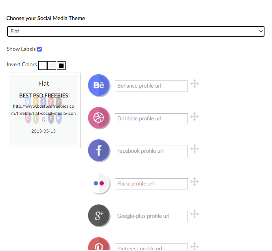Image resolution: width=272 pixels, height=251 pixels.
Task: Click the Behance round icon
Action: [99, 85]
